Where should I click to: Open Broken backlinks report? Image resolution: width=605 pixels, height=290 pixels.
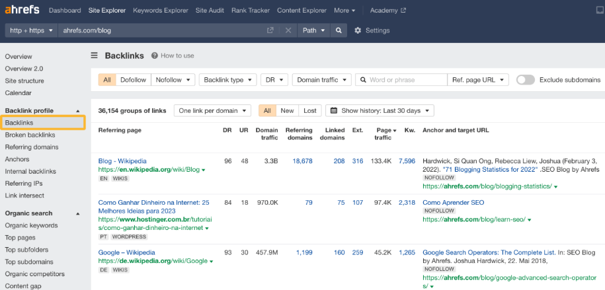tap(30, 135)
